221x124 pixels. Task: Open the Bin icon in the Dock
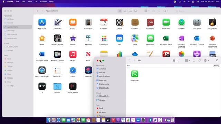point(172,120)
